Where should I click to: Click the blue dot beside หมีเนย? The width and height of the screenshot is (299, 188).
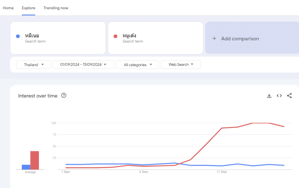tap(18, 36)
